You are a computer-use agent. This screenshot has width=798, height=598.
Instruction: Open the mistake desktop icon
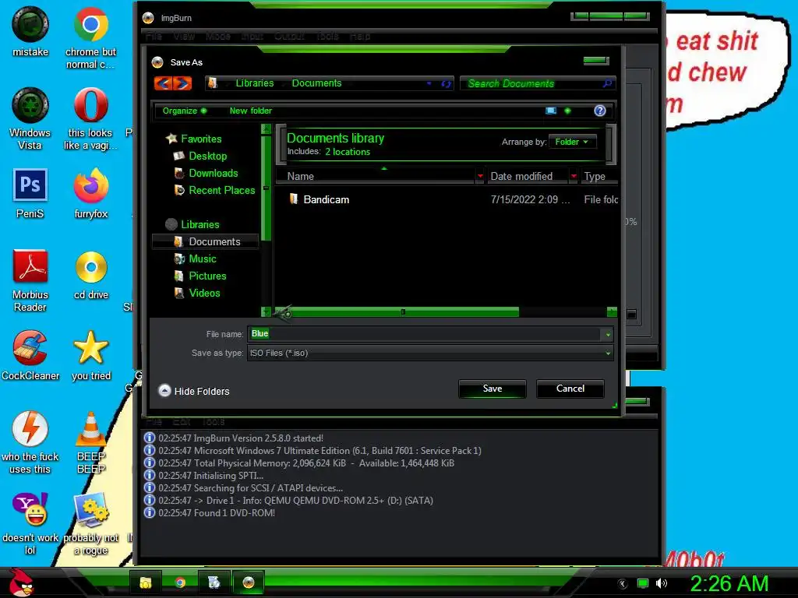pos(30,32)
